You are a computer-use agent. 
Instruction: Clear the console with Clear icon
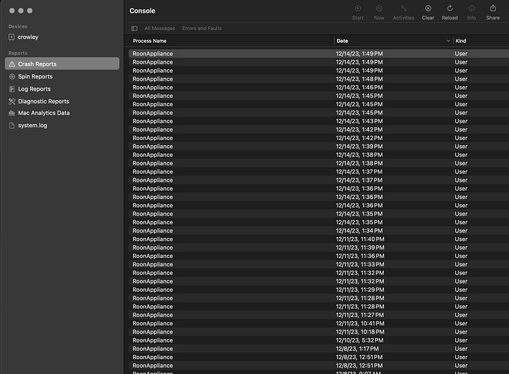point(428,8)
